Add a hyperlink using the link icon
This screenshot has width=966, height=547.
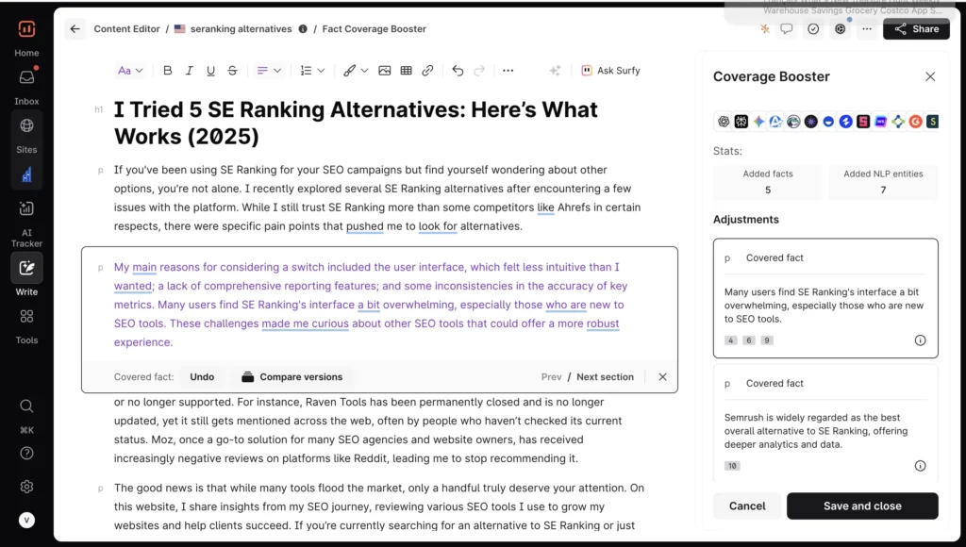[427, 71]
